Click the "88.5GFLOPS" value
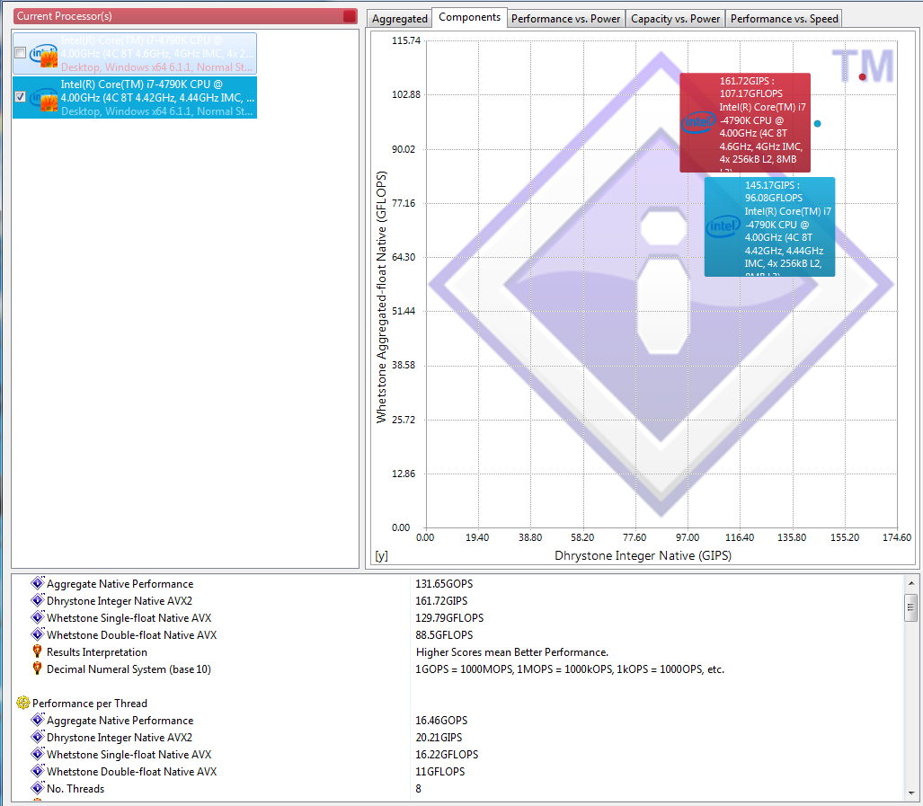 tap(445, 634)
